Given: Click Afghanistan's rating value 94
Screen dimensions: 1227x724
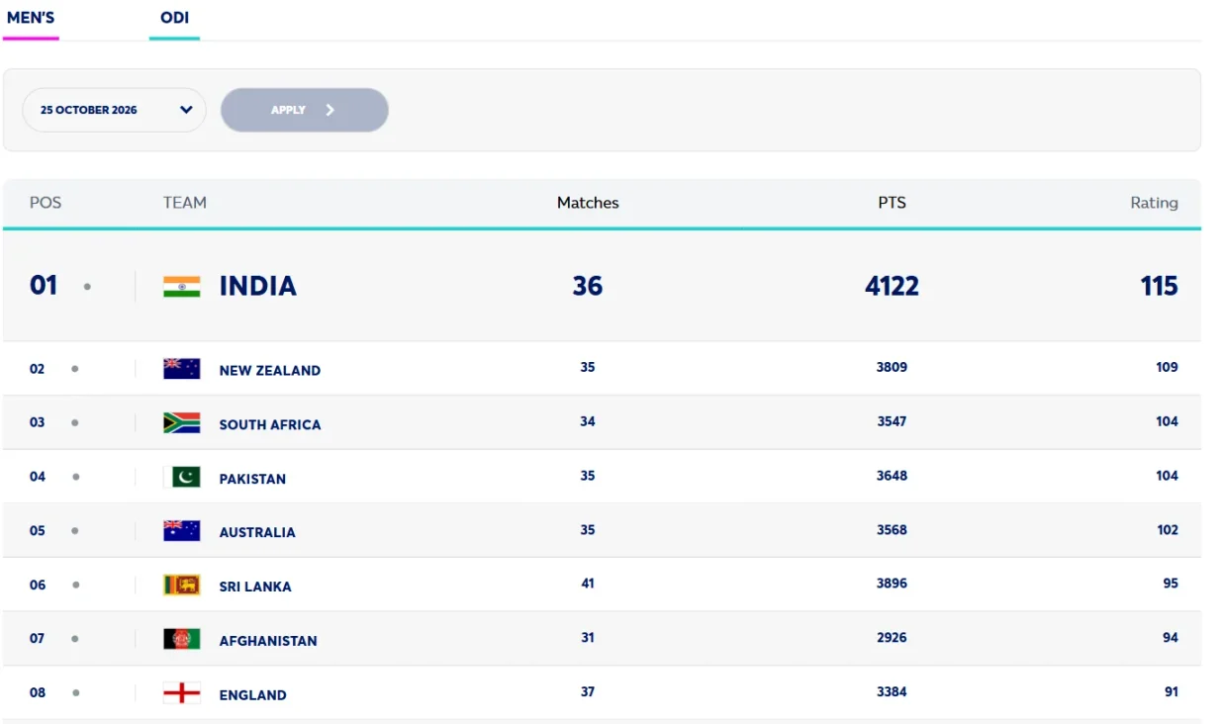Looking at the screenshot, I should [1171, 638].
